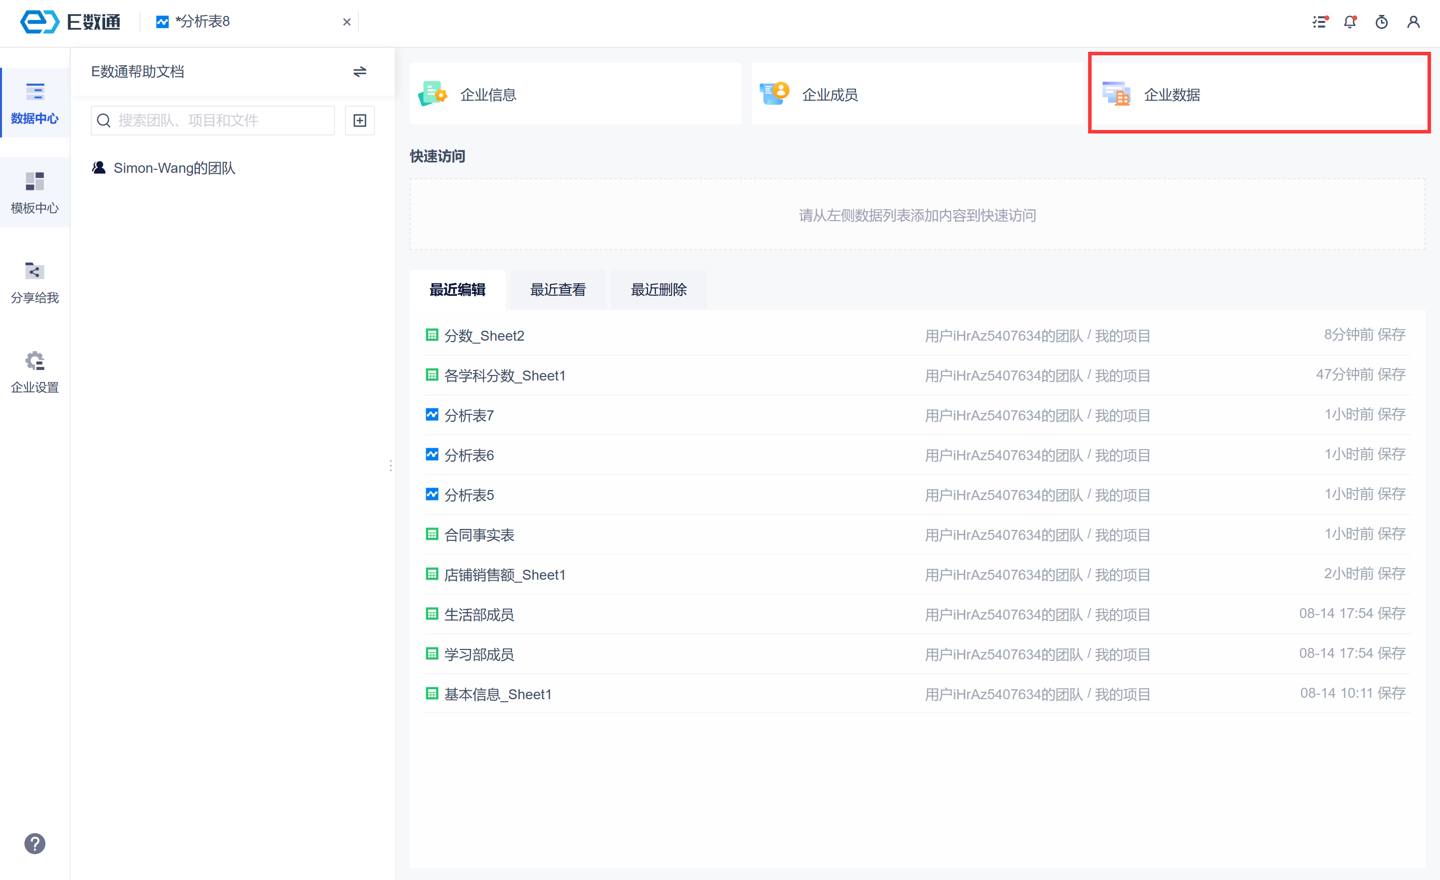
Task: Close the 分析表8 tab
Action: coord(346,22)
